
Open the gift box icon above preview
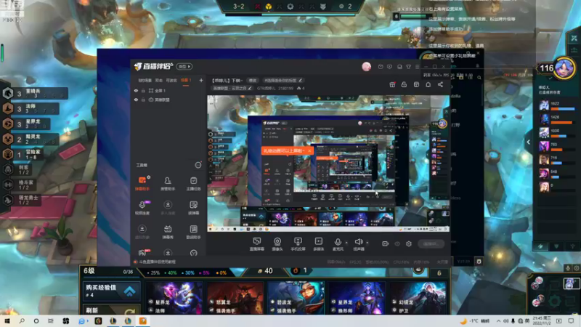click(392, 84)
